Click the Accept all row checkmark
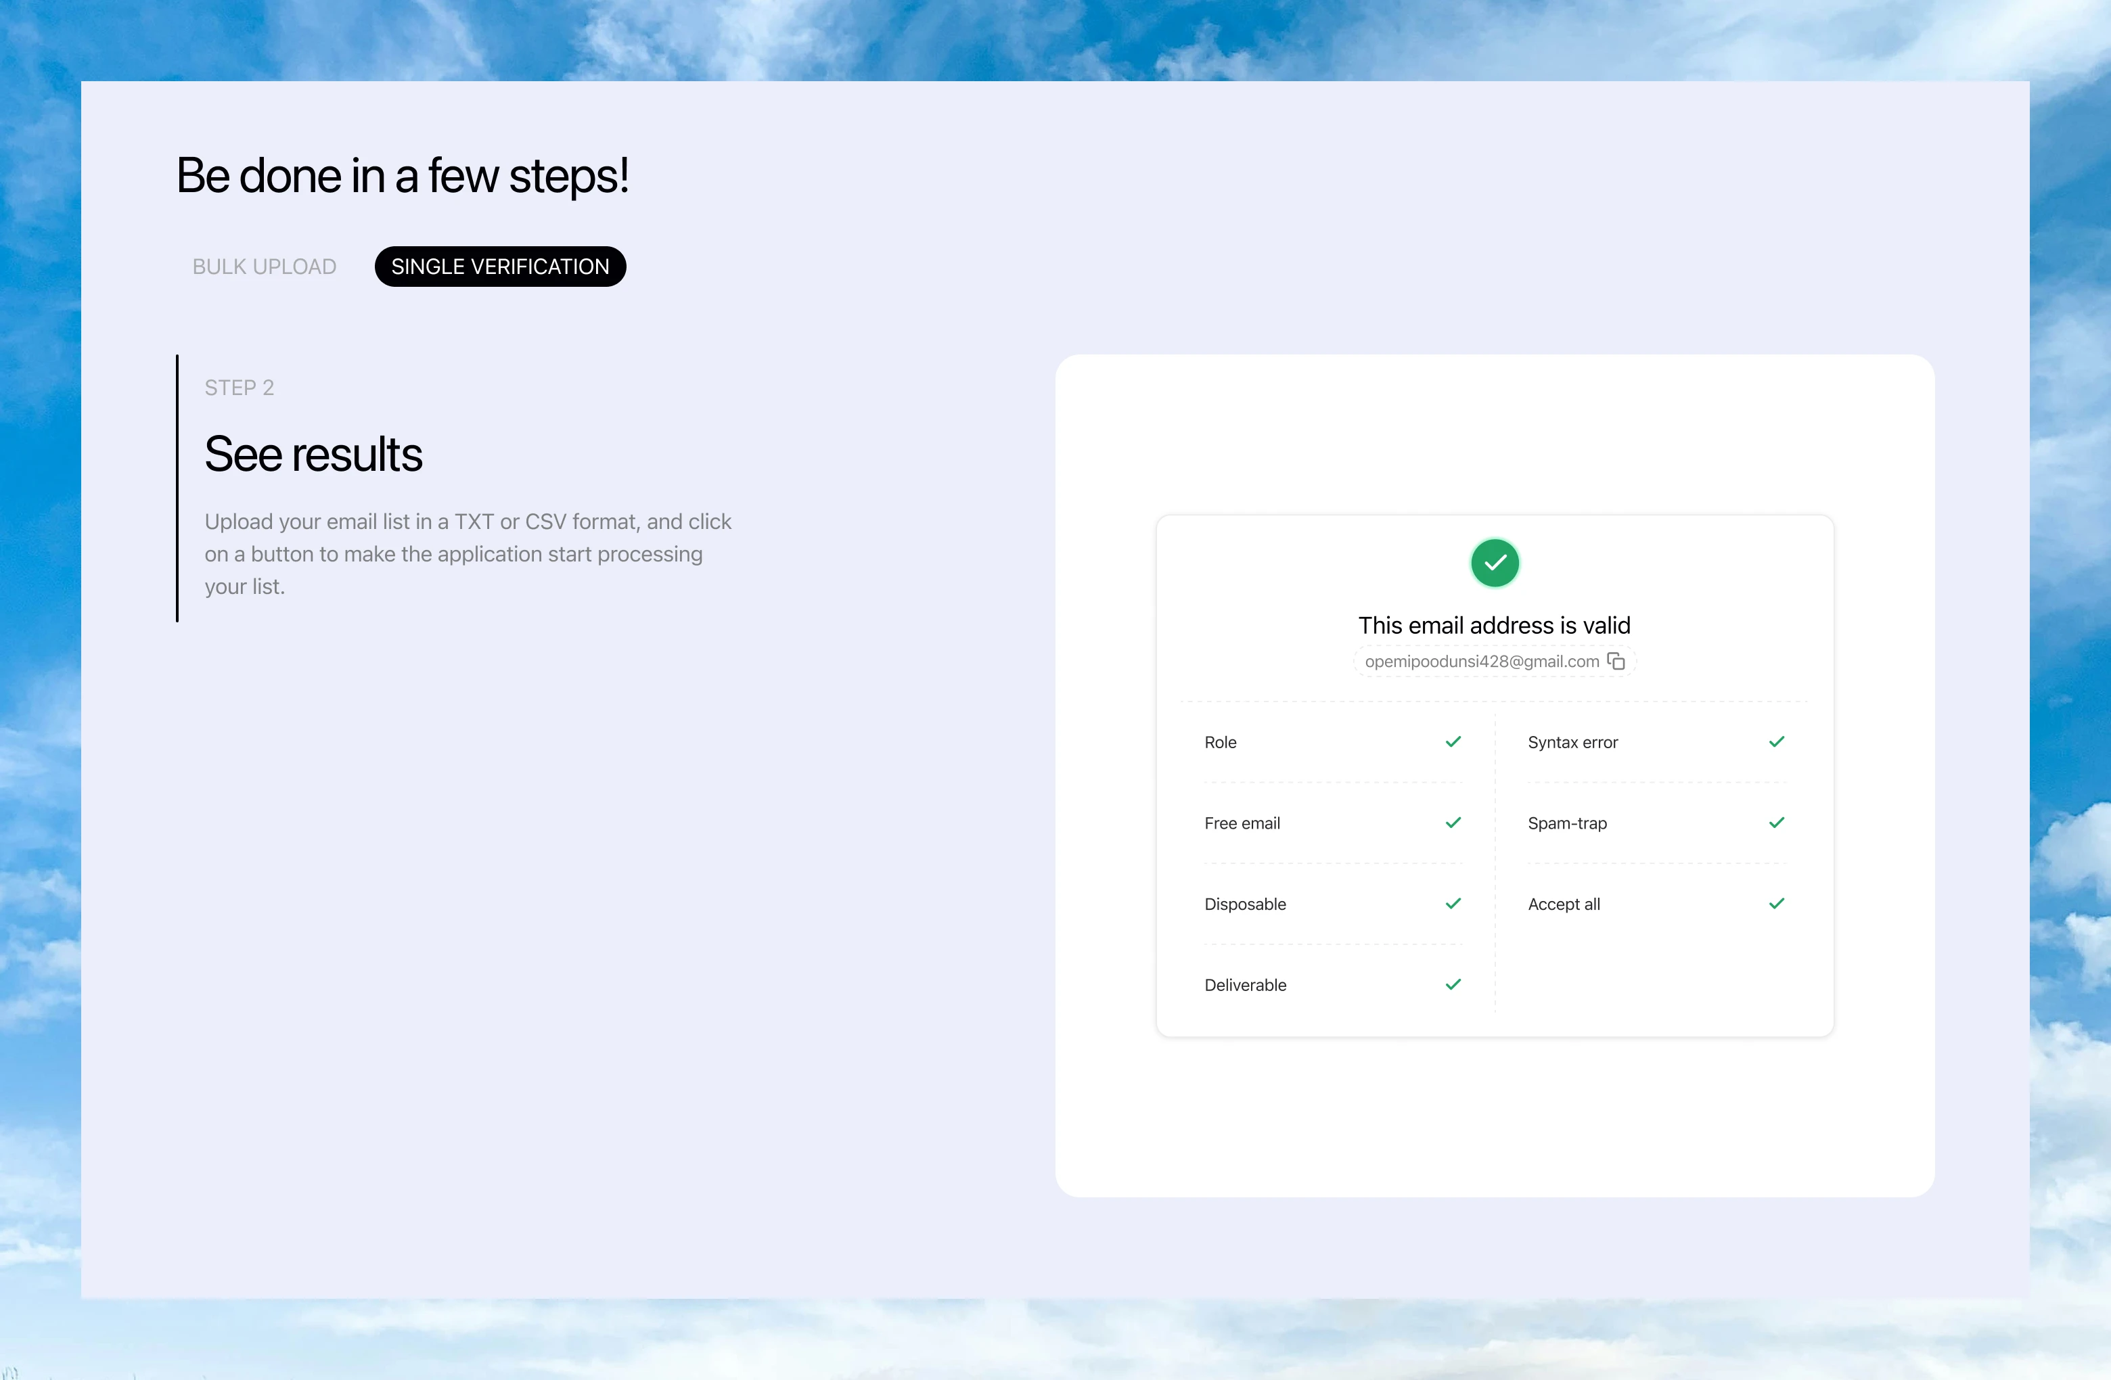Viewport: 2111px width, 1380px height. pyautogui.click(x=1775, y=904)
